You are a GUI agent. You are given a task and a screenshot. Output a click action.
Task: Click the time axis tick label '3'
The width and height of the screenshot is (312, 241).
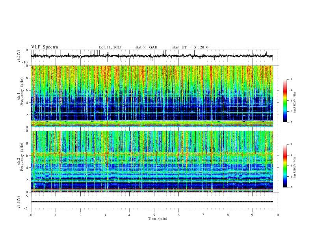click(x=105, y=215)
